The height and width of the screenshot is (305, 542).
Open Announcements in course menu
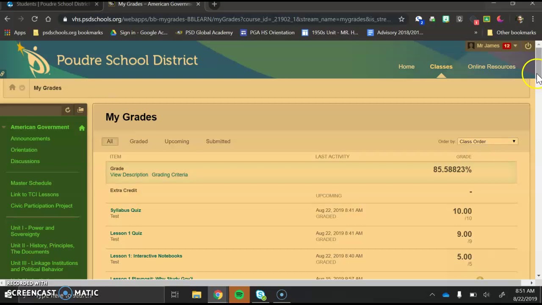pyautogui.click(x=30, y=139)
